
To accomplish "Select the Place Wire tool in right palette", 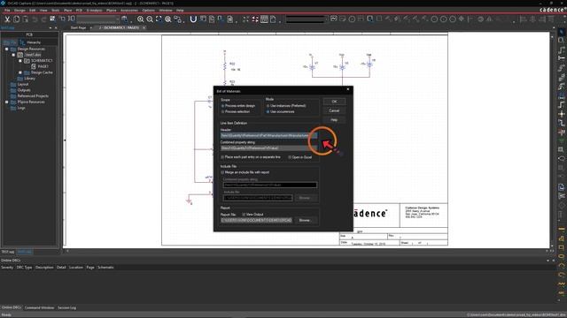I will (x=561, y=49).
